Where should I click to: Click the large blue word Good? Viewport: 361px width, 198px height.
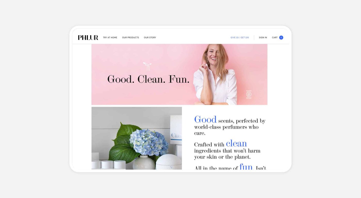[205, 119]
